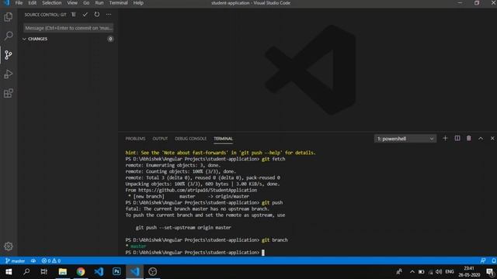The width and height of the screenshot is (497, 279).
Task: Click the changes count badge 0
Action: pos(110,39)
